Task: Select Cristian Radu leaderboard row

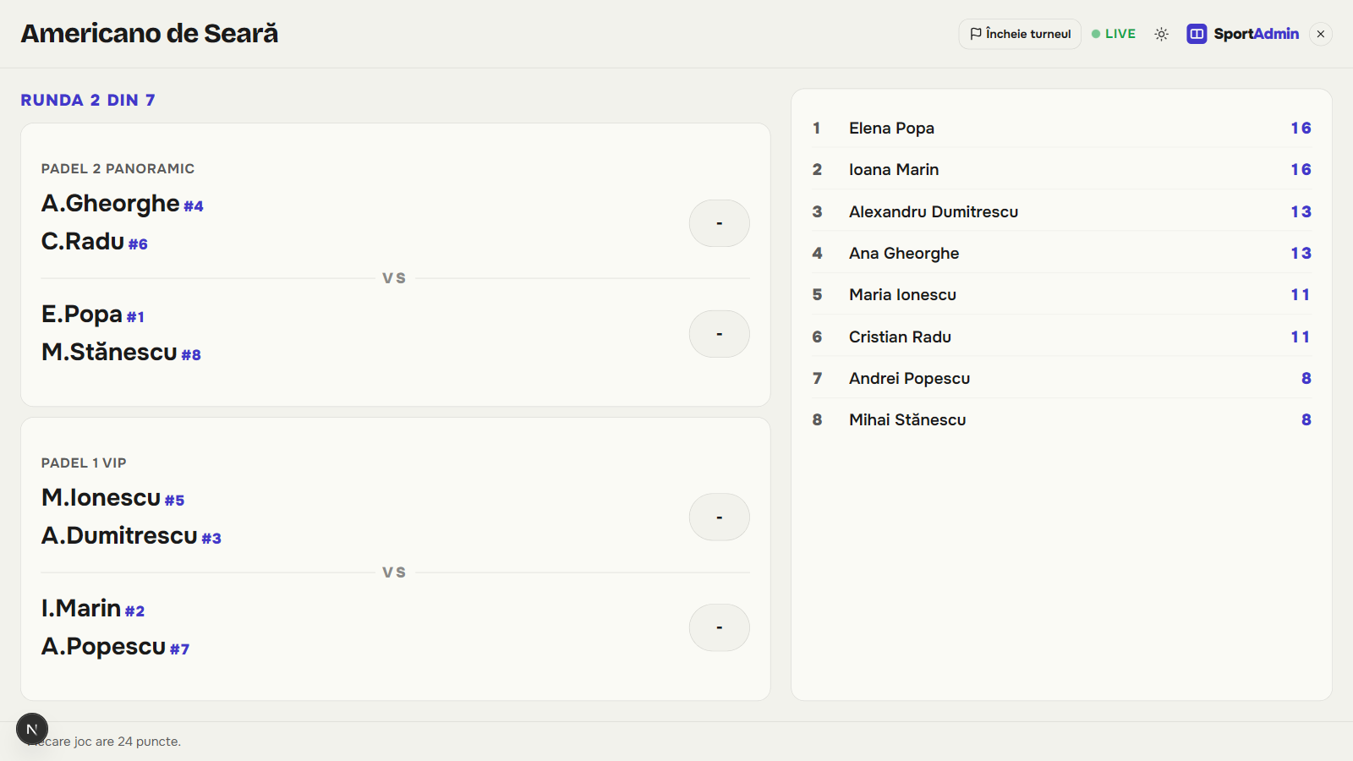Action: click(1061, 337)
